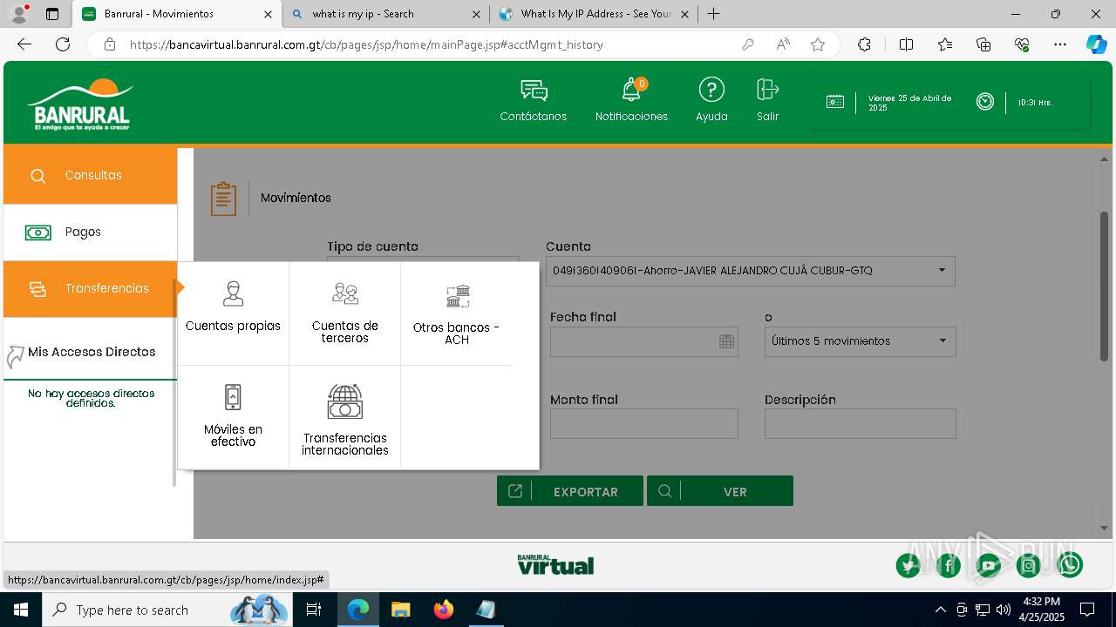
Task: Click the browser address bar URL
Action: pyautogui.click(x=366, y=44)
